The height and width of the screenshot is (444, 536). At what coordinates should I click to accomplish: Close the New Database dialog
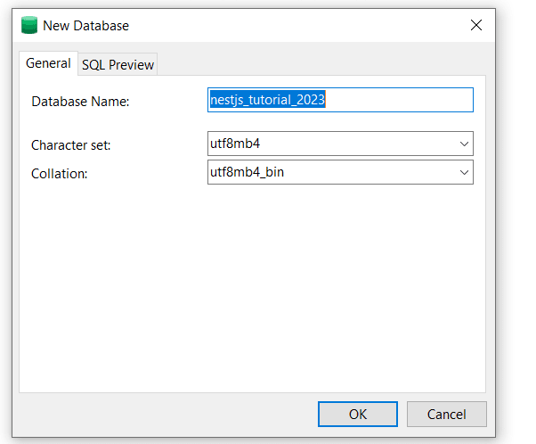pyautogui.click(x=476, y=25)
